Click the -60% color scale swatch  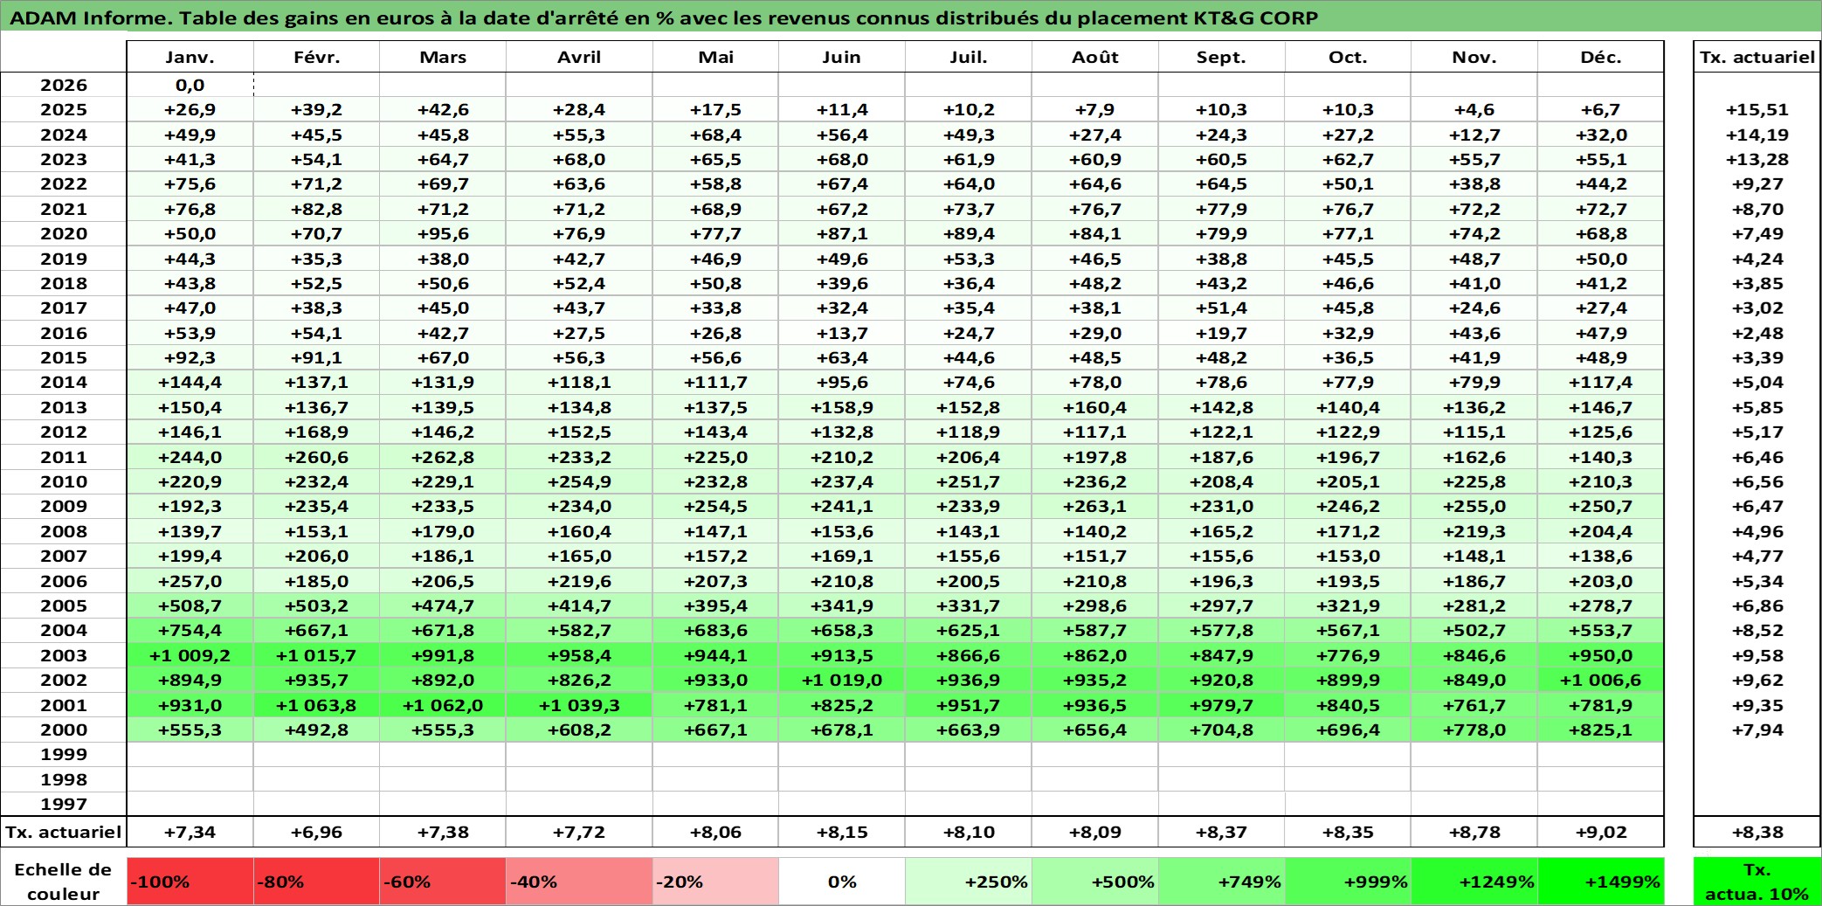(x=443, y=882)
